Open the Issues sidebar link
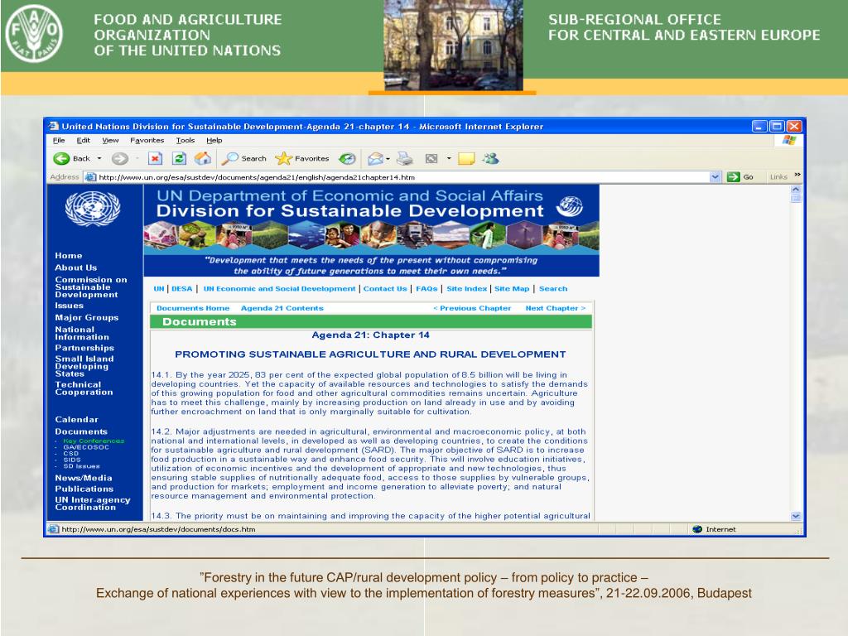The image size is (848, 636). point(70,306)
